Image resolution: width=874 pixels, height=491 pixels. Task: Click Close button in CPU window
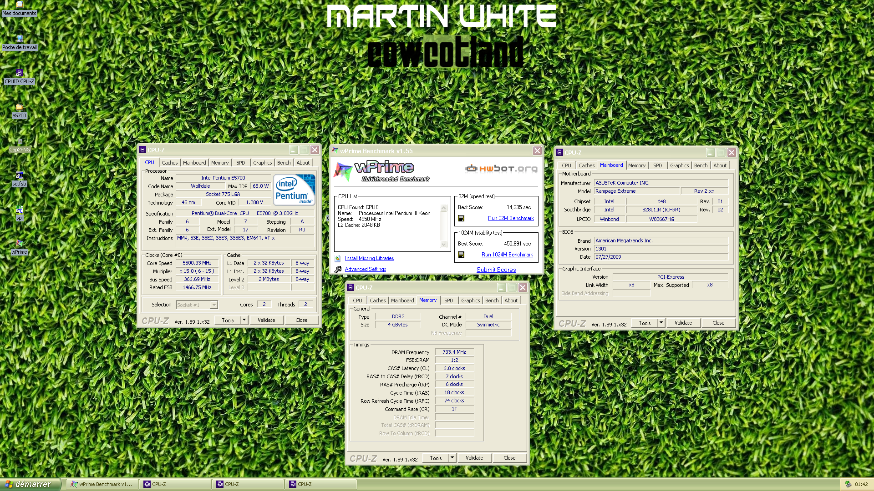pos(301,320)
